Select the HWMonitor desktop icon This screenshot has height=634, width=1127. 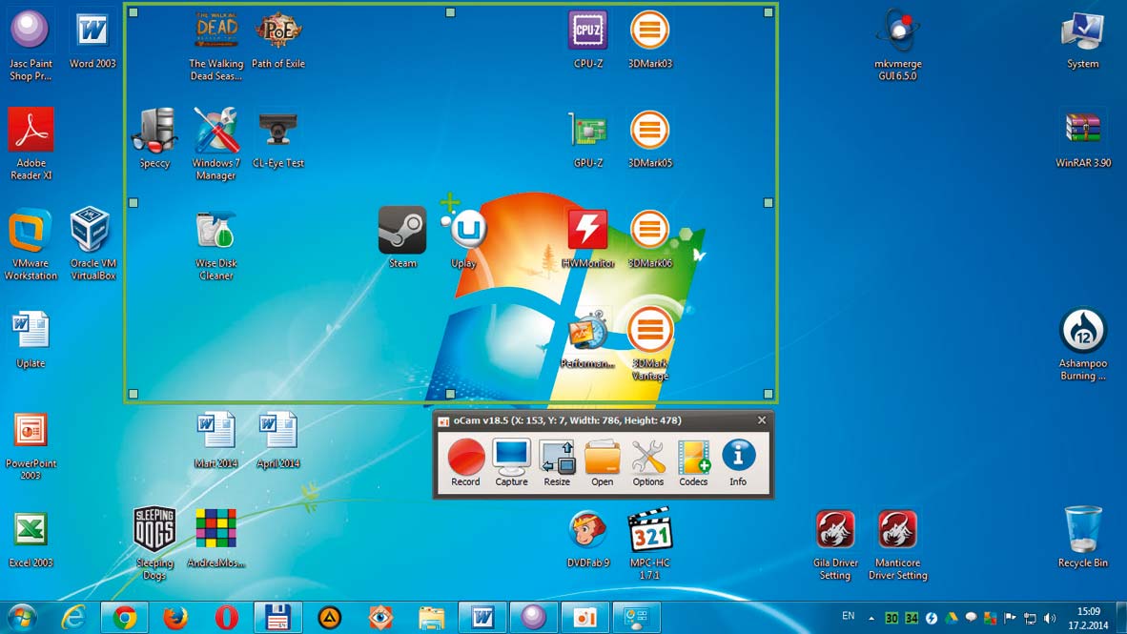pyautogui.click(x=588, y=238)
